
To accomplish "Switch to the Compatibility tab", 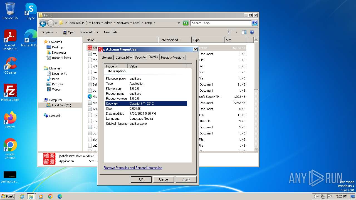I will point(123,57).
